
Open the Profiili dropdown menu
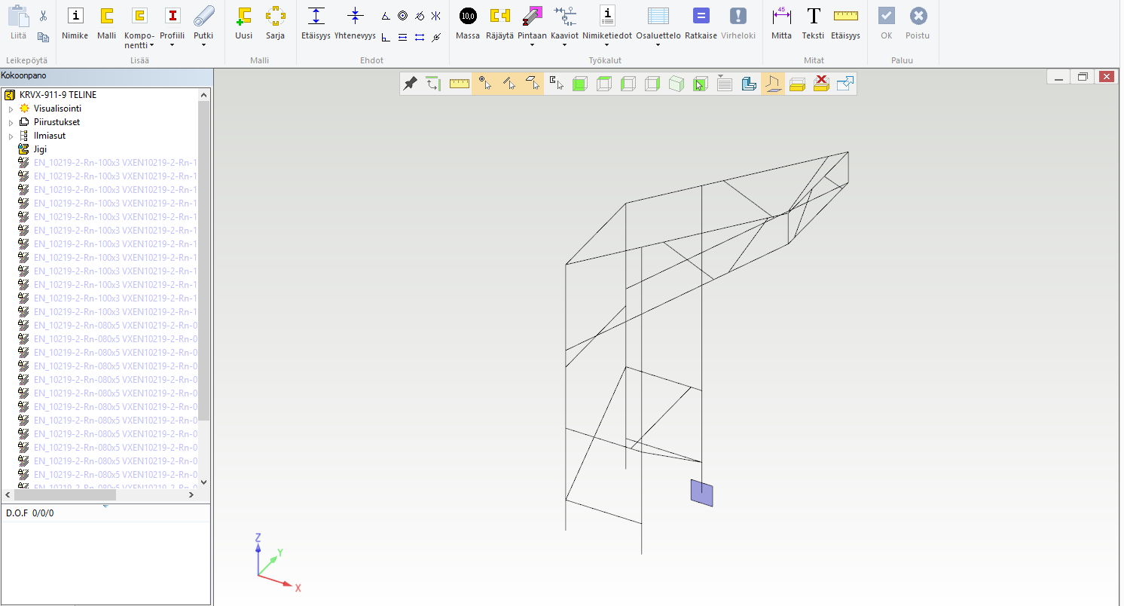pyautogui.click(x=173, y=45)
